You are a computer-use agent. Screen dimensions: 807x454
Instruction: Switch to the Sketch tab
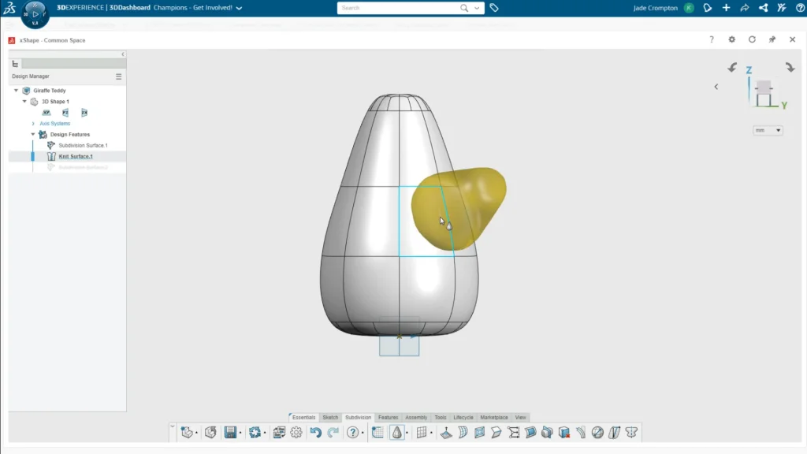[x=330, y=417]
